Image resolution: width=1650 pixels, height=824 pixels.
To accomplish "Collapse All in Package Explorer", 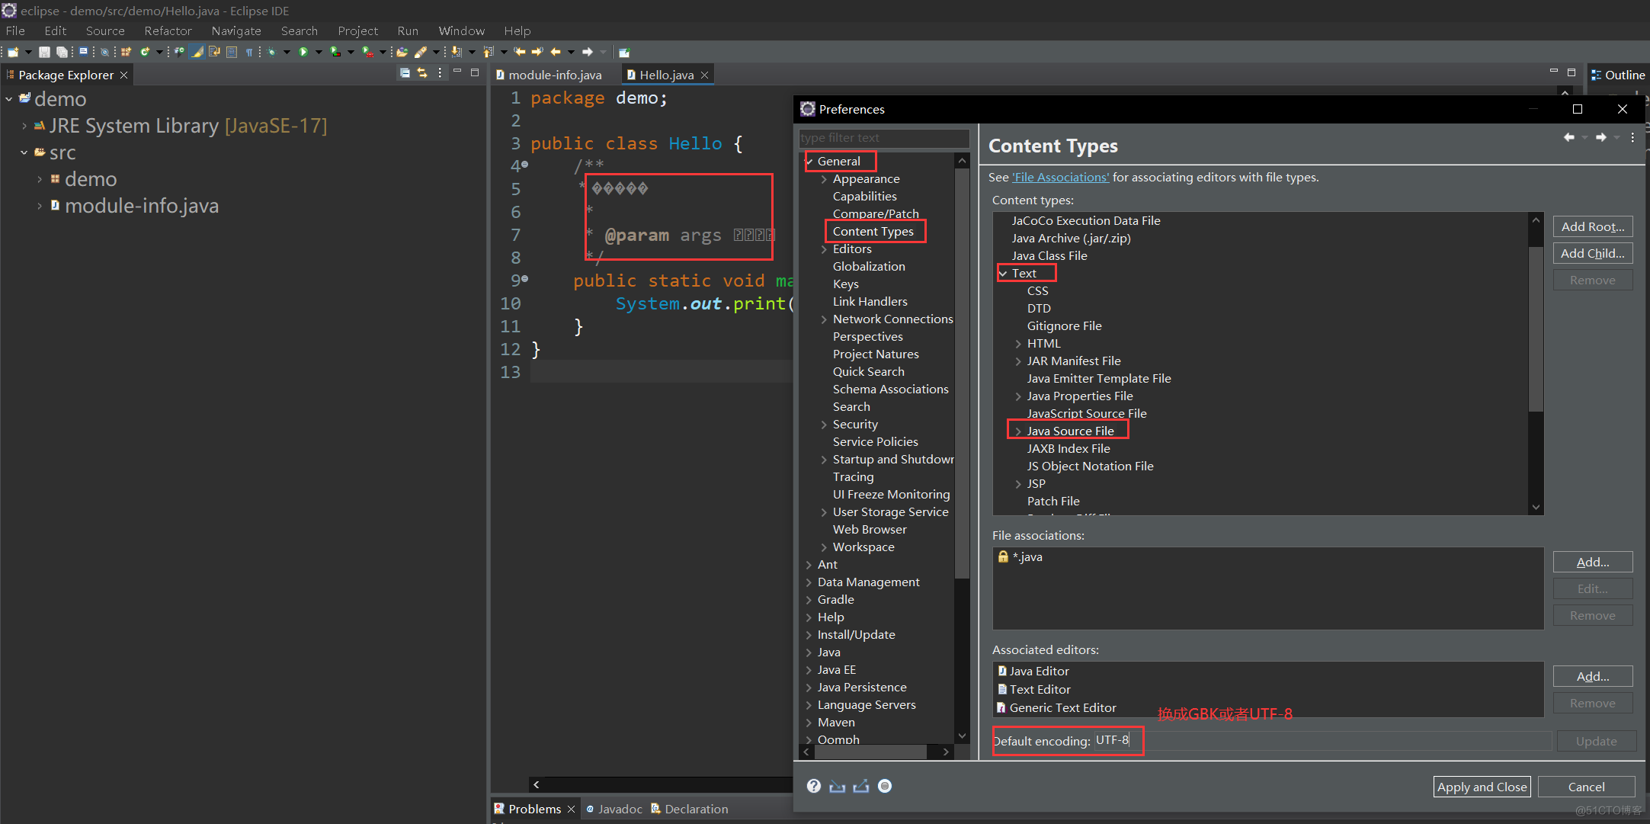I will click(405, 73).
